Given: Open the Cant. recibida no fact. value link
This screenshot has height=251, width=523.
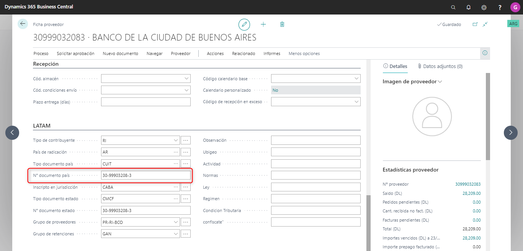Looking at the screenshot, I should 477,211.
